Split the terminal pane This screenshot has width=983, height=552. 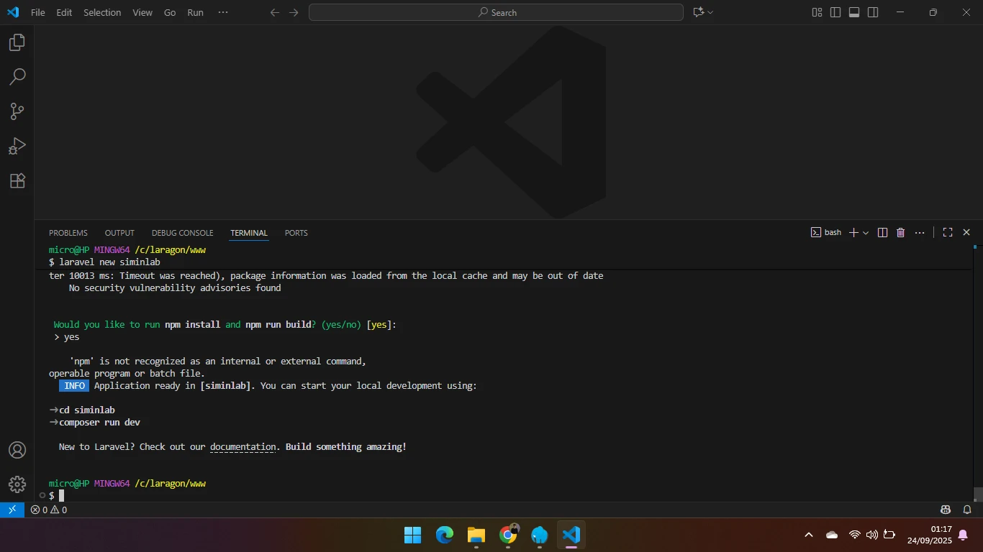point(882,232)
